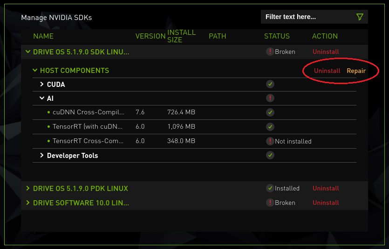
Task: Collapse the Host Components section
Action: tap(35, 71)
